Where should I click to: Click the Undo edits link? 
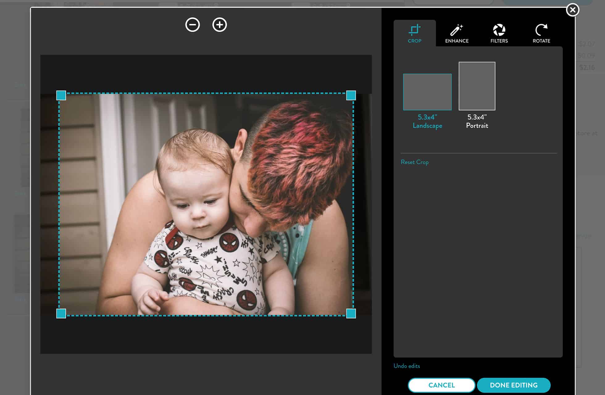click(406, 366)
